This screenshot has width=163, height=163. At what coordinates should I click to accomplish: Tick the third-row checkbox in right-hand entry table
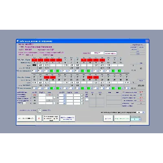(82, 101)
